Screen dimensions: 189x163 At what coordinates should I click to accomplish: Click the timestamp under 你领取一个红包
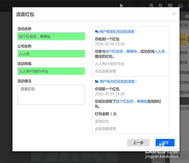[110, 94]
